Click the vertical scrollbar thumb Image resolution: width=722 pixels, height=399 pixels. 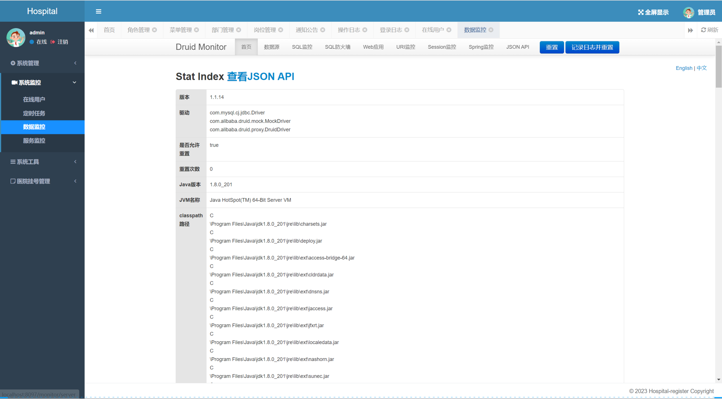point(718,66)
